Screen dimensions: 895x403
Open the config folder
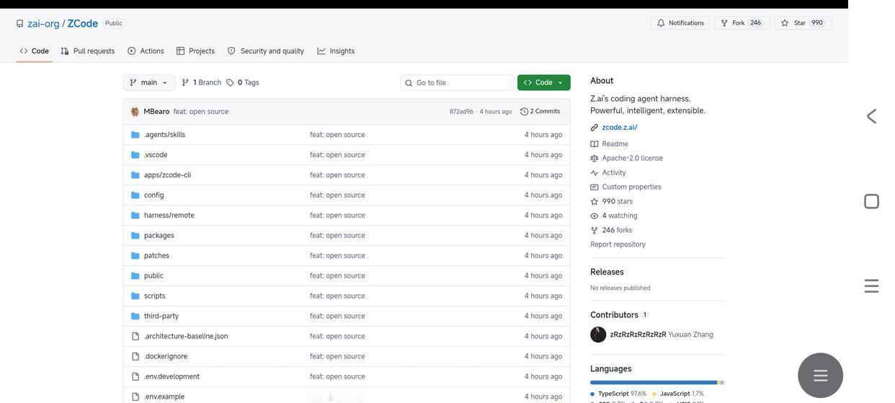click(x=153, y=195)
